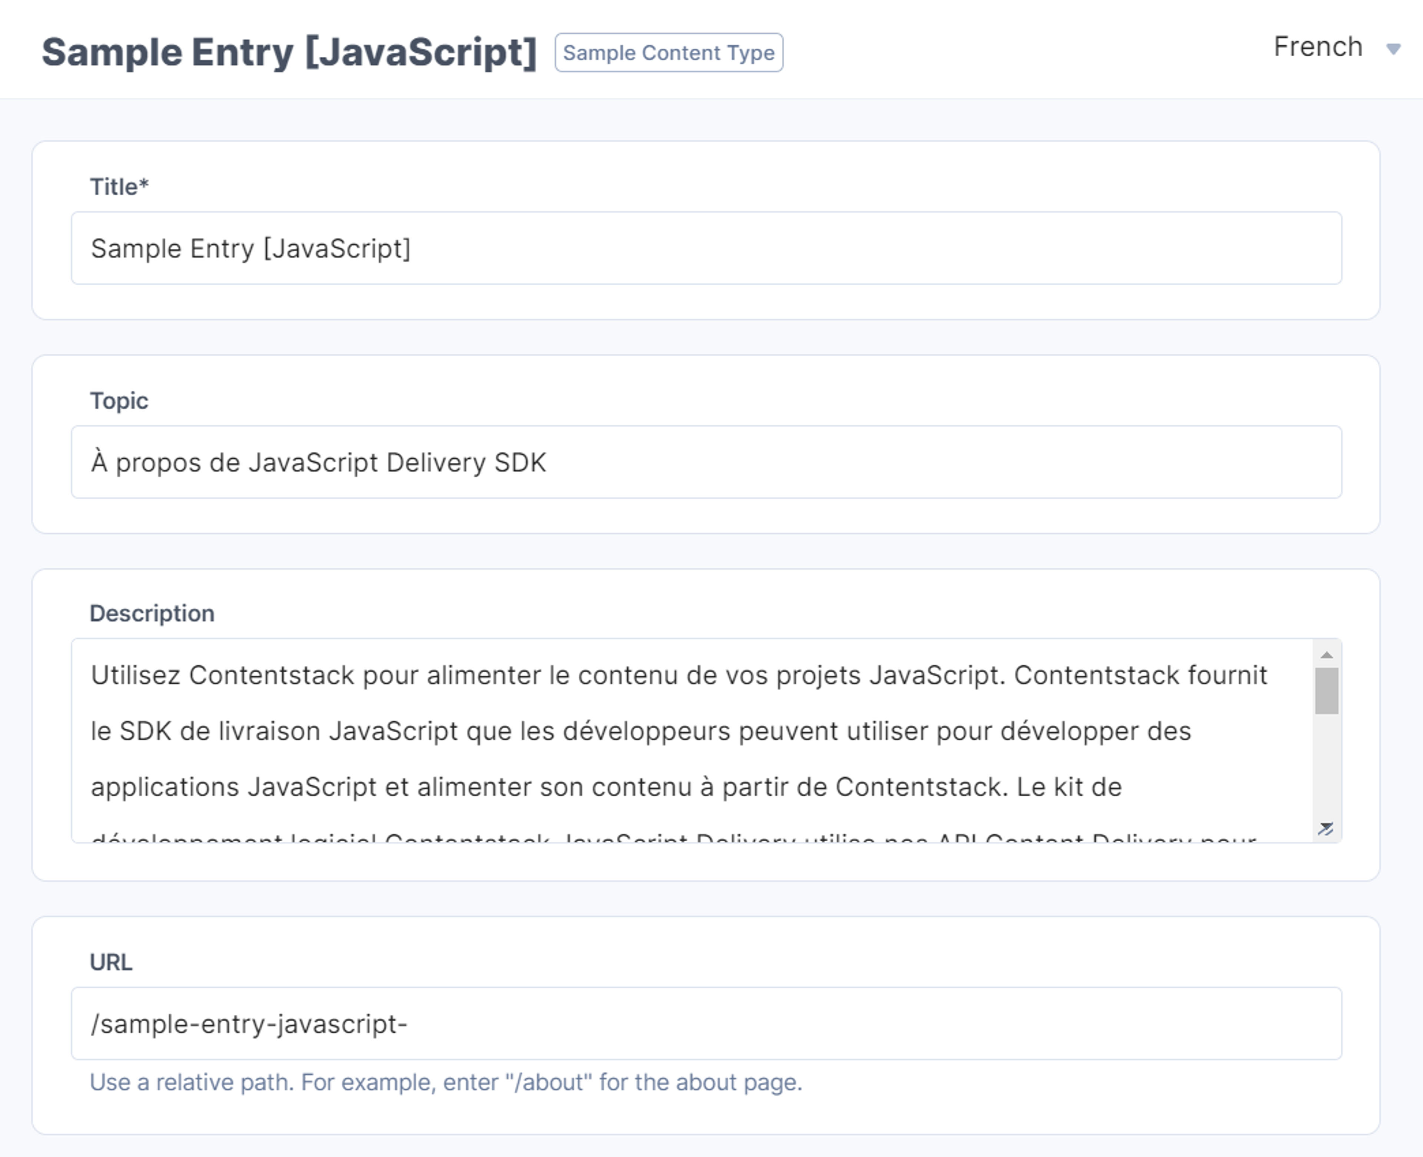This screenshot has width=1423, height=1157.
Task: Click the relative path help text
Action: pyautogui.click(x=446, y=1083)
